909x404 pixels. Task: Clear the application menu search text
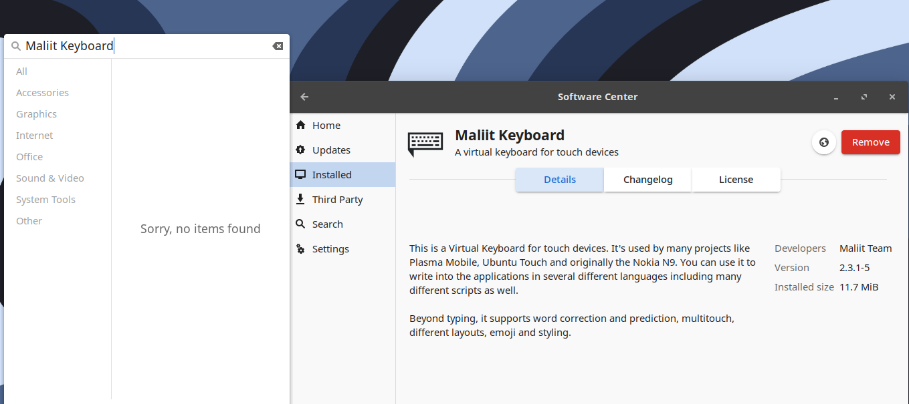(x=278, y=46)
